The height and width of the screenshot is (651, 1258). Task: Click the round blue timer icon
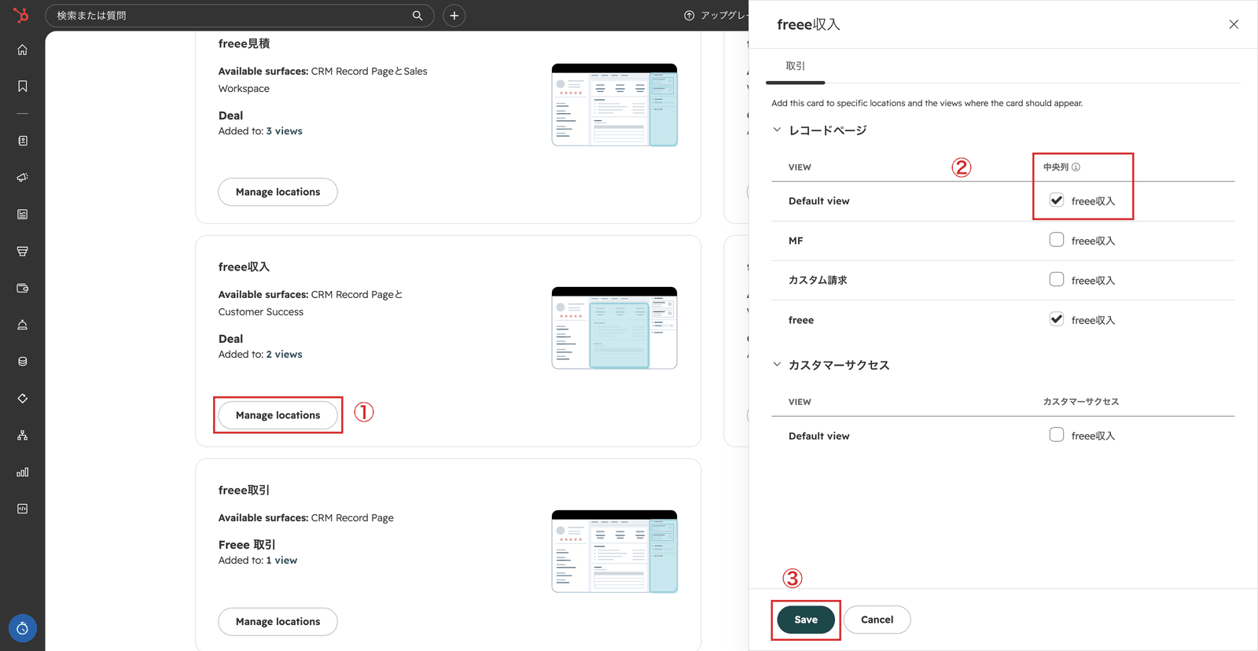[22, 628]
